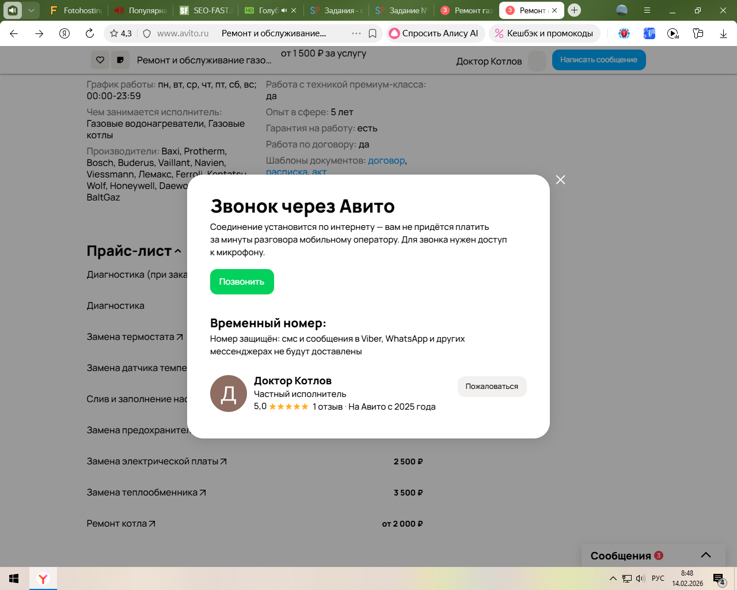Reload the page with refresh icon

click(90, 33)
